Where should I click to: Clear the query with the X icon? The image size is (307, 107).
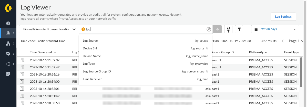tap(209, 29)
